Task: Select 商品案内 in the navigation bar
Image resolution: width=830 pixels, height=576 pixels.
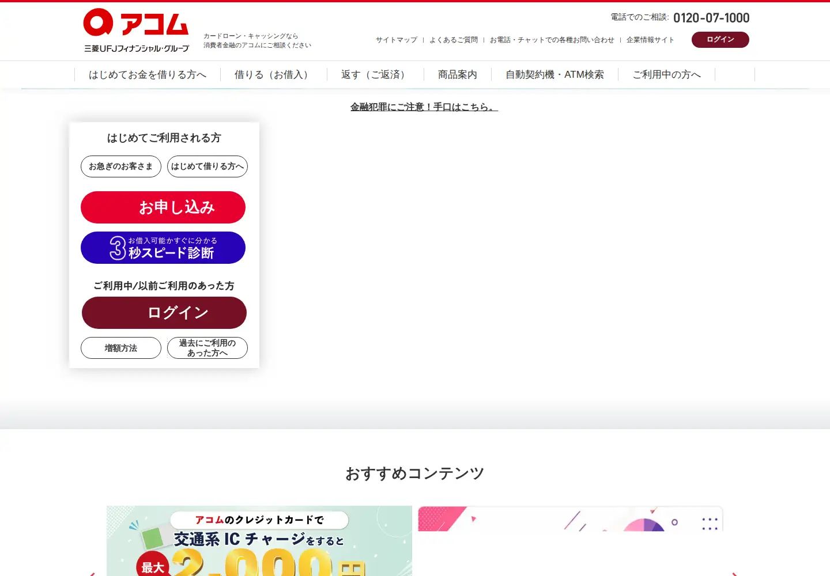Action: 458,75
